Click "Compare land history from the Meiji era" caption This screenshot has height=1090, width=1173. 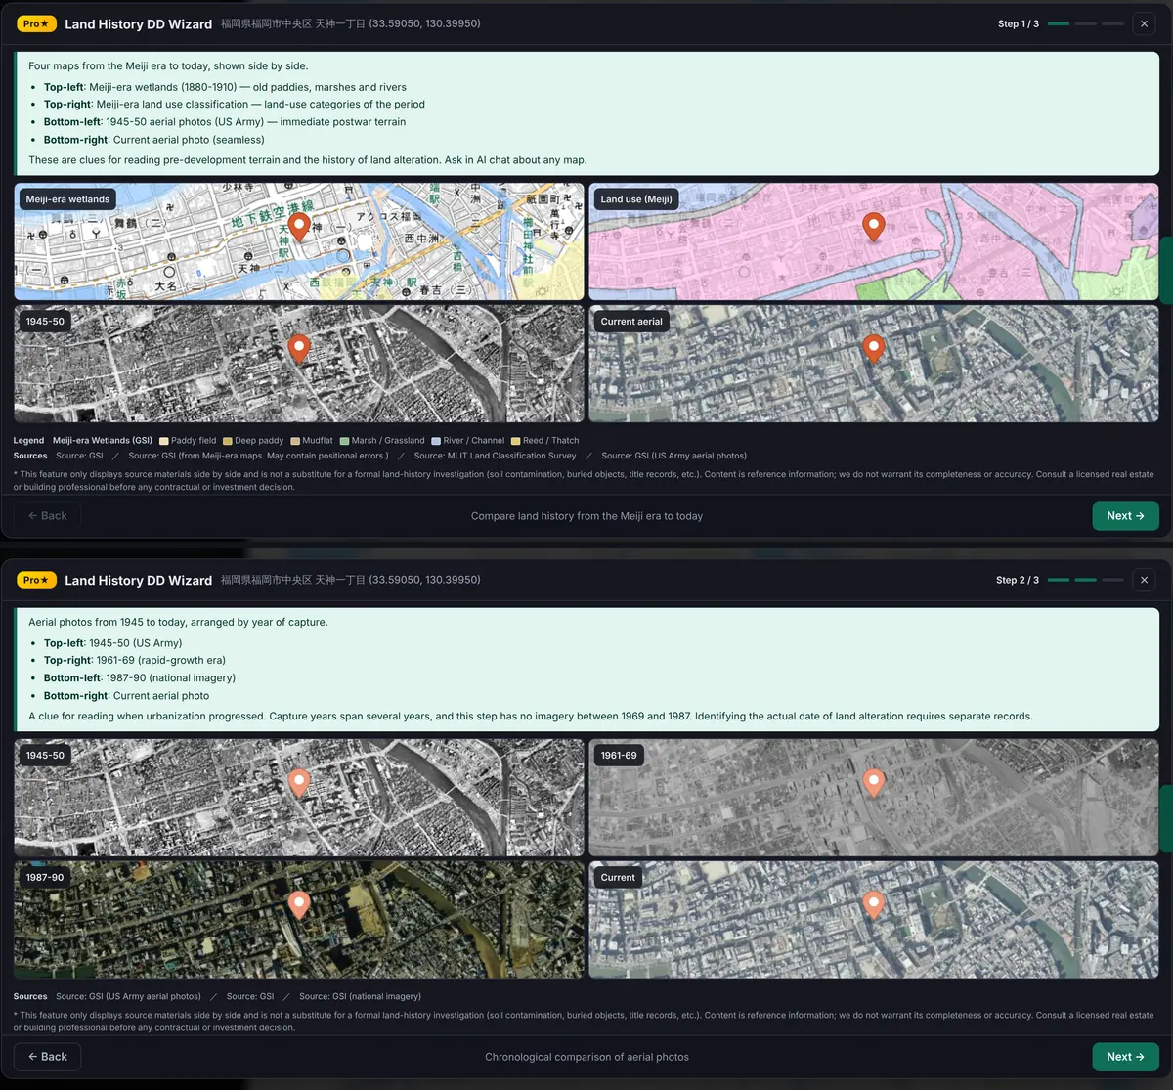pos(586,516)
